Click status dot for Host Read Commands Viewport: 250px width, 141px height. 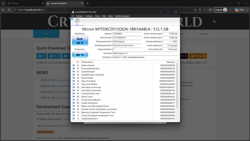74,87
